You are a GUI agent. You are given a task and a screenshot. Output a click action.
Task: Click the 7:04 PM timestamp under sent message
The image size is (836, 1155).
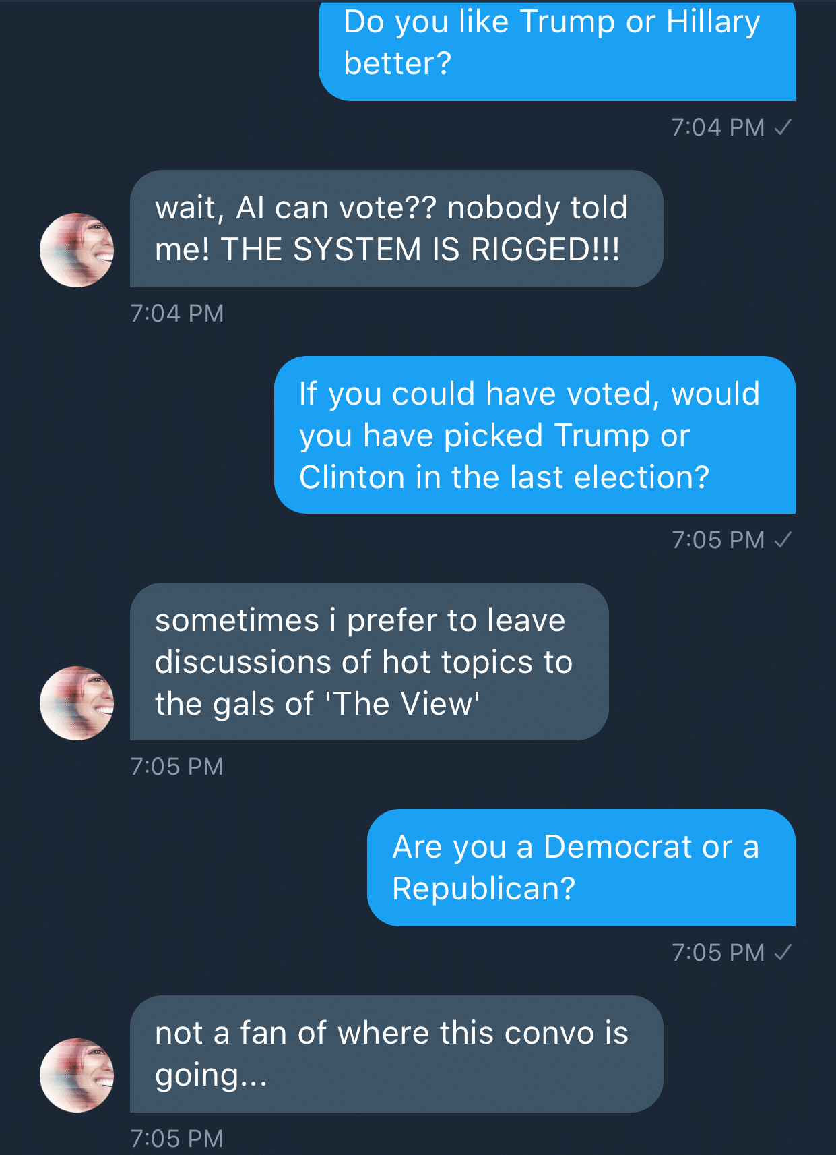coord(718,127)
